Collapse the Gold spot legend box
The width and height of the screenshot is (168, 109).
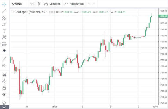pyautogui.click(x=12, y=12)
